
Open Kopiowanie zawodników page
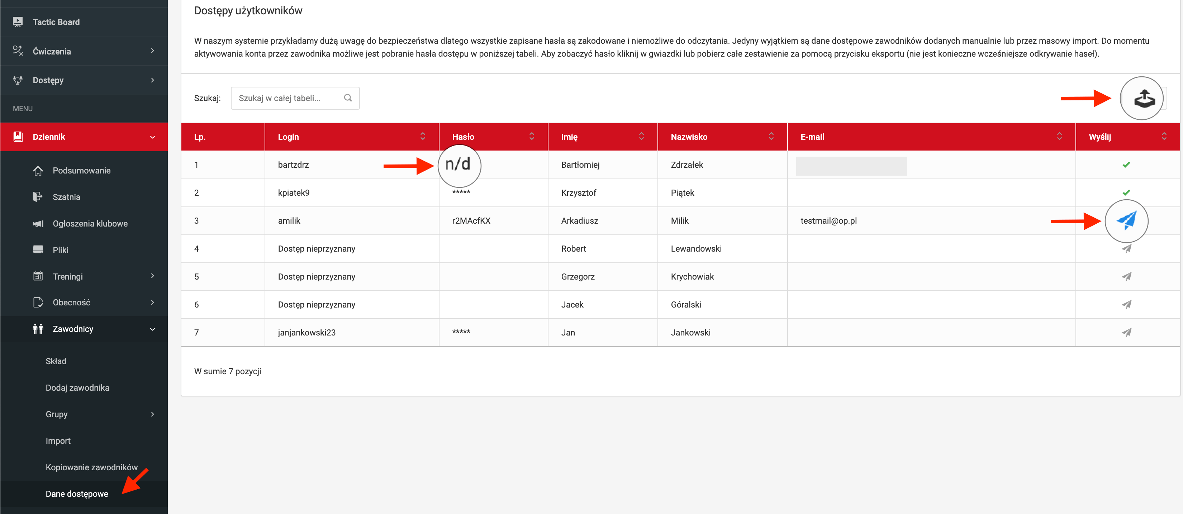tap(91, 467)
